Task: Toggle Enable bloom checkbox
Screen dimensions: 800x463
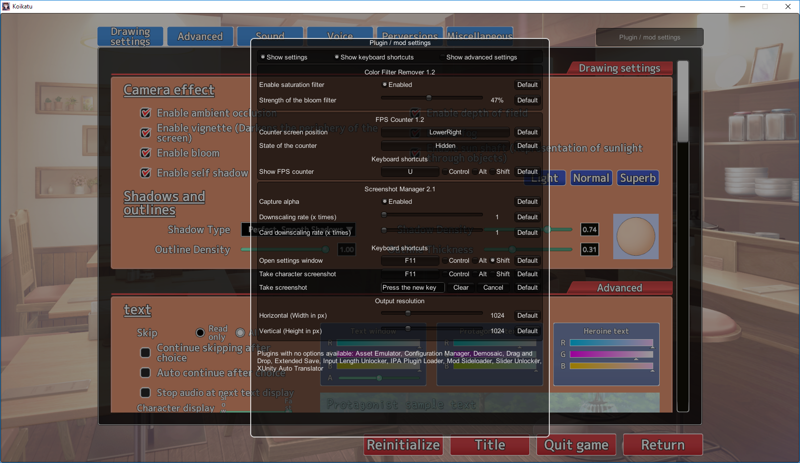Action: click(146, 153)
